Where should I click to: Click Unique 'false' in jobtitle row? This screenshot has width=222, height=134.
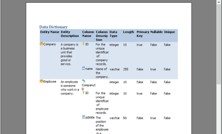point(167,118)
